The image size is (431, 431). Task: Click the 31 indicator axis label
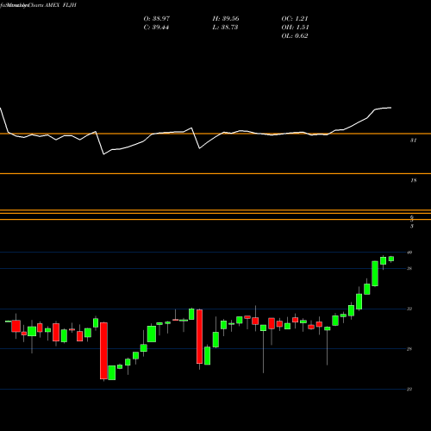click(x=413, y=141)
